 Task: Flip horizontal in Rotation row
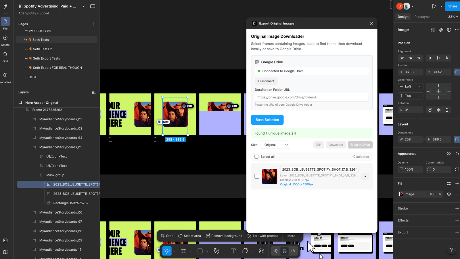pyautogui.click(x=438, y=110)
